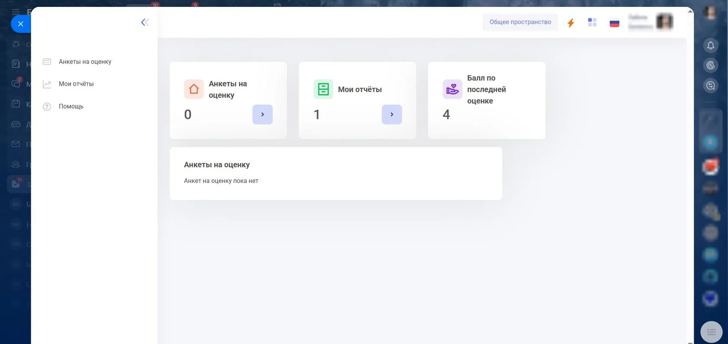This screenshot has height=344, width=728.
Task: Click the Балл по последней оценке card
Action: click(x=486, y=100)
